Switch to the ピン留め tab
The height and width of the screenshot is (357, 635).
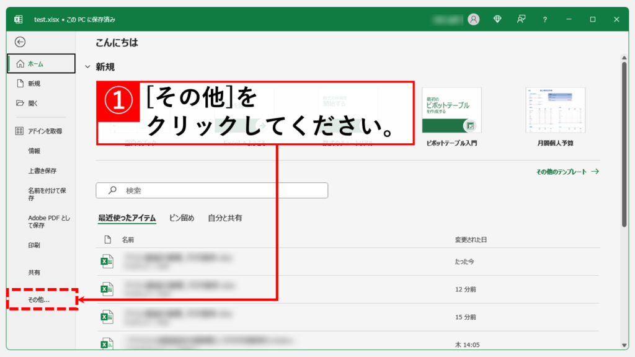182,218
